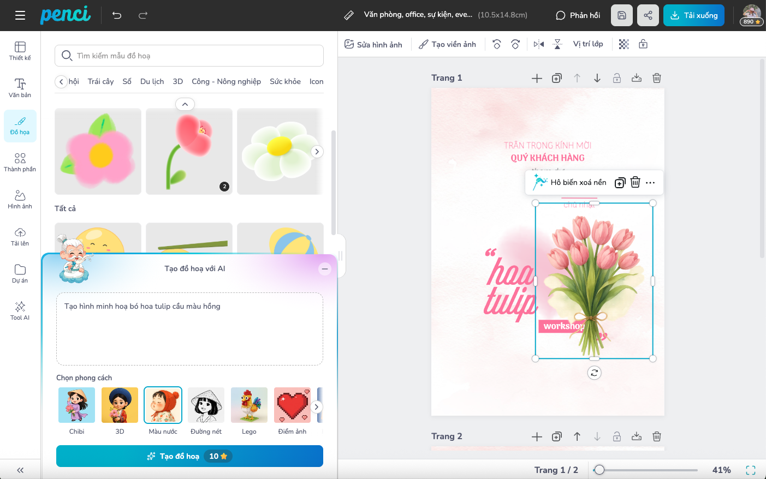The image size is (766, 479).
Task: Select the Du lịch category tab
Action: (x=152, y=81)
